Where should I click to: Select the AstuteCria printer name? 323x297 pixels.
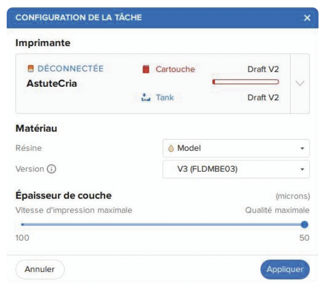coord(52,83)
